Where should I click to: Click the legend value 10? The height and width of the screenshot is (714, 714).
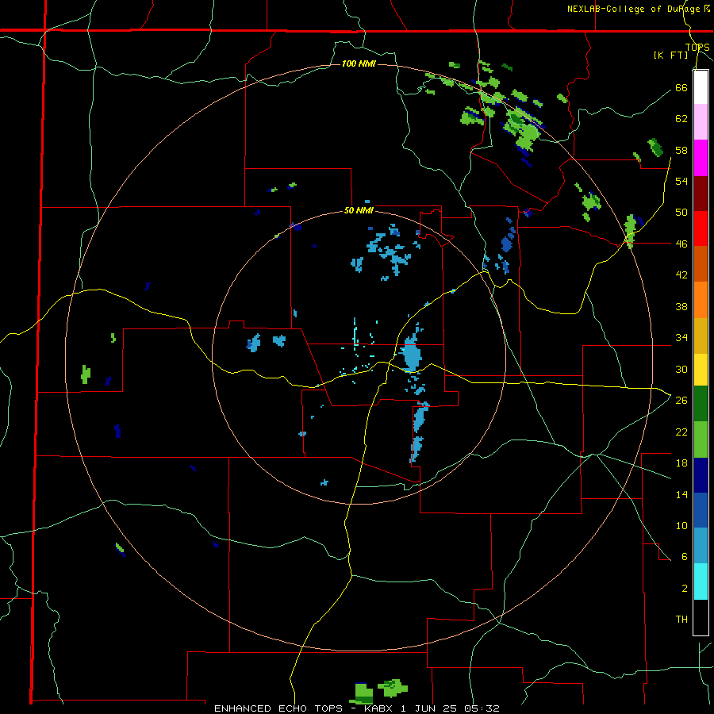tap(681, 525)
